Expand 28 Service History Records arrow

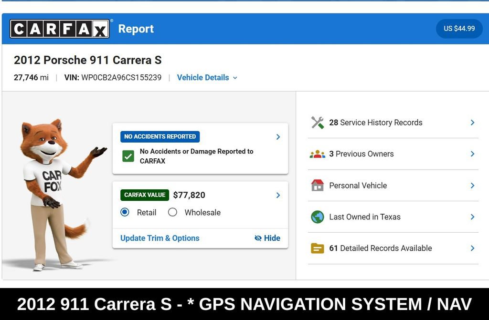pyautogui.click(x=472, y=123)
